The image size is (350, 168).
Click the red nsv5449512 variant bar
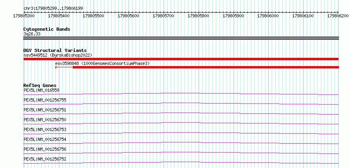pyautogui.click(x=181, y=59)
